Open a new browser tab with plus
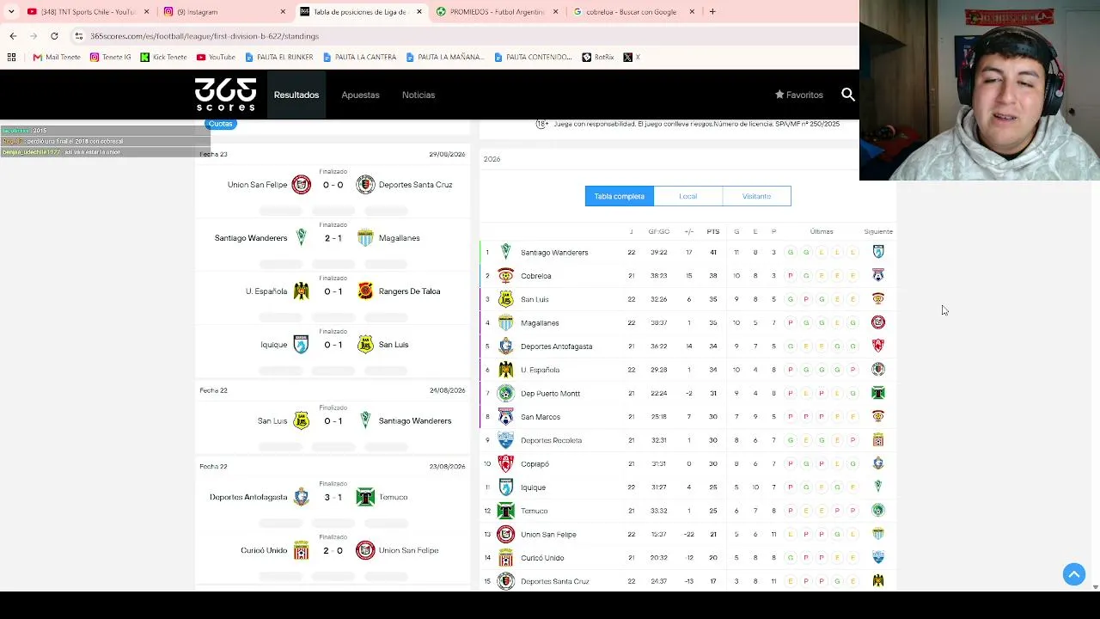Screen dimensions: 1100x619 [x=712, y=12]
